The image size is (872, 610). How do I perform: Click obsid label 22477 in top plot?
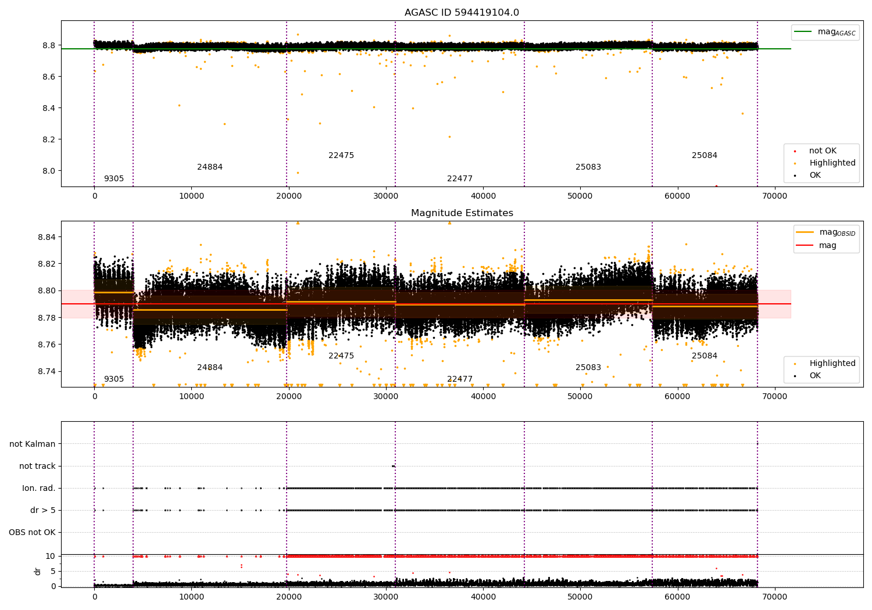tap(460, 179)
